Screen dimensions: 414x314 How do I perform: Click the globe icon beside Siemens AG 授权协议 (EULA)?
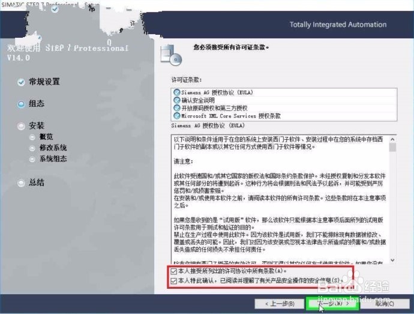click(176, 92)
